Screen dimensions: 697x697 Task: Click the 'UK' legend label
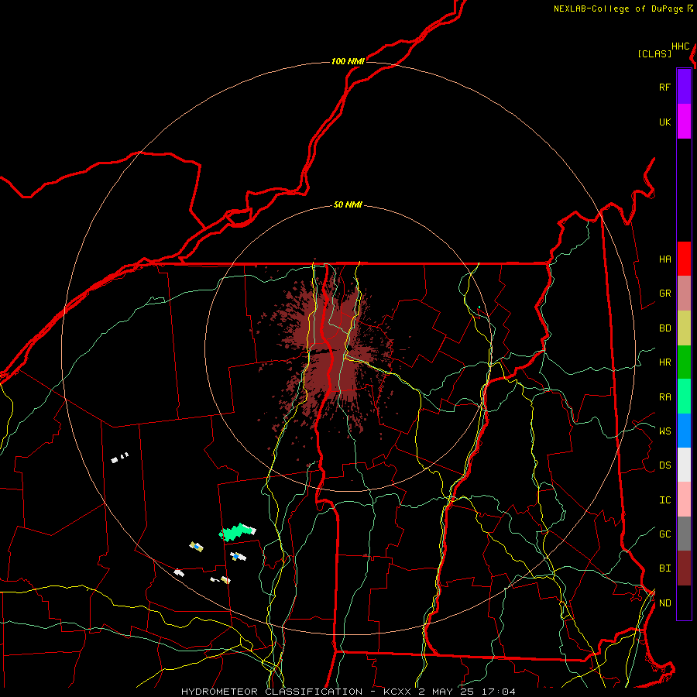(664, 122)
